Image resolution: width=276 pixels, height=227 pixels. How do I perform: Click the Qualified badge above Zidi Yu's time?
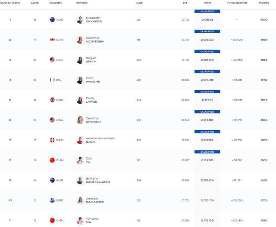click(x=207, y=152)
